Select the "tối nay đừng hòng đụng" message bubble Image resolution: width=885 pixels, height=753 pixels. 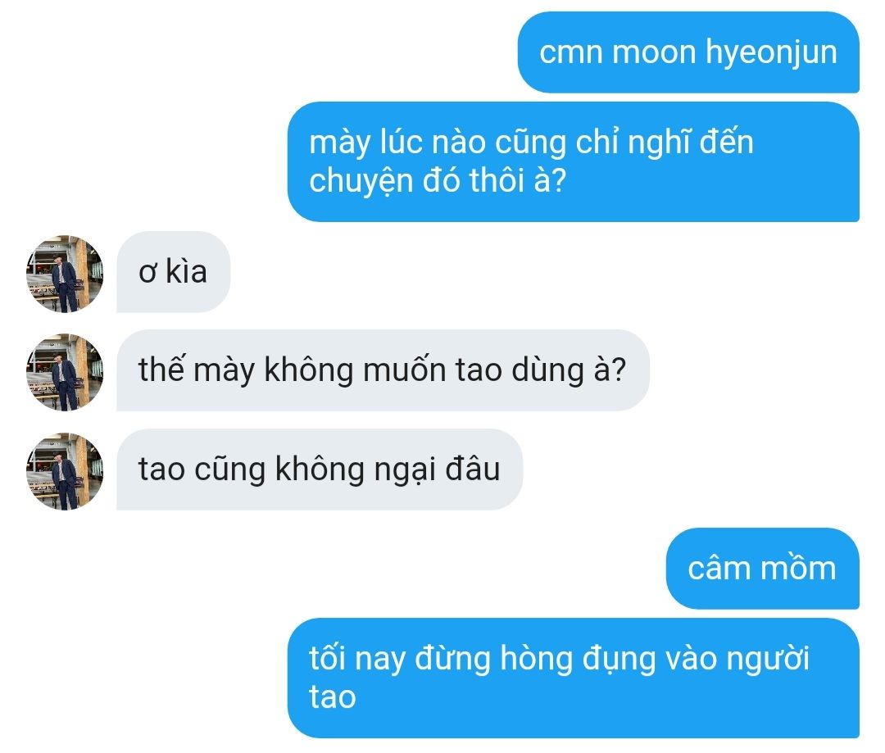coord(574,678)
